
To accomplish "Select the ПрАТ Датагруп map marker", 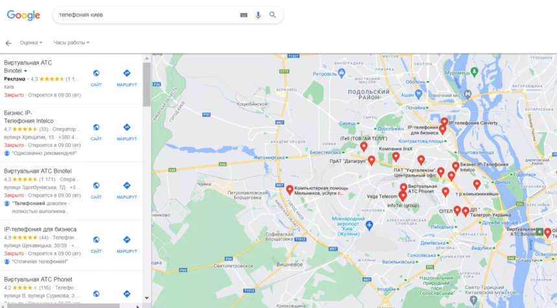I will (x=371, y=160).
